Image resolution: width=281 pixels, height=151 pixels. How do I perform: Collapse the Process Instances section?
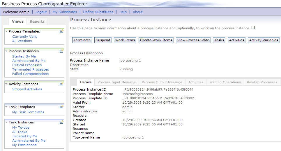[x=6, y=51]
